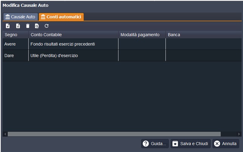This screenshot has height=152, width=243.
Task: Switch to the Causale Auto tab
Action: (20, 17)
